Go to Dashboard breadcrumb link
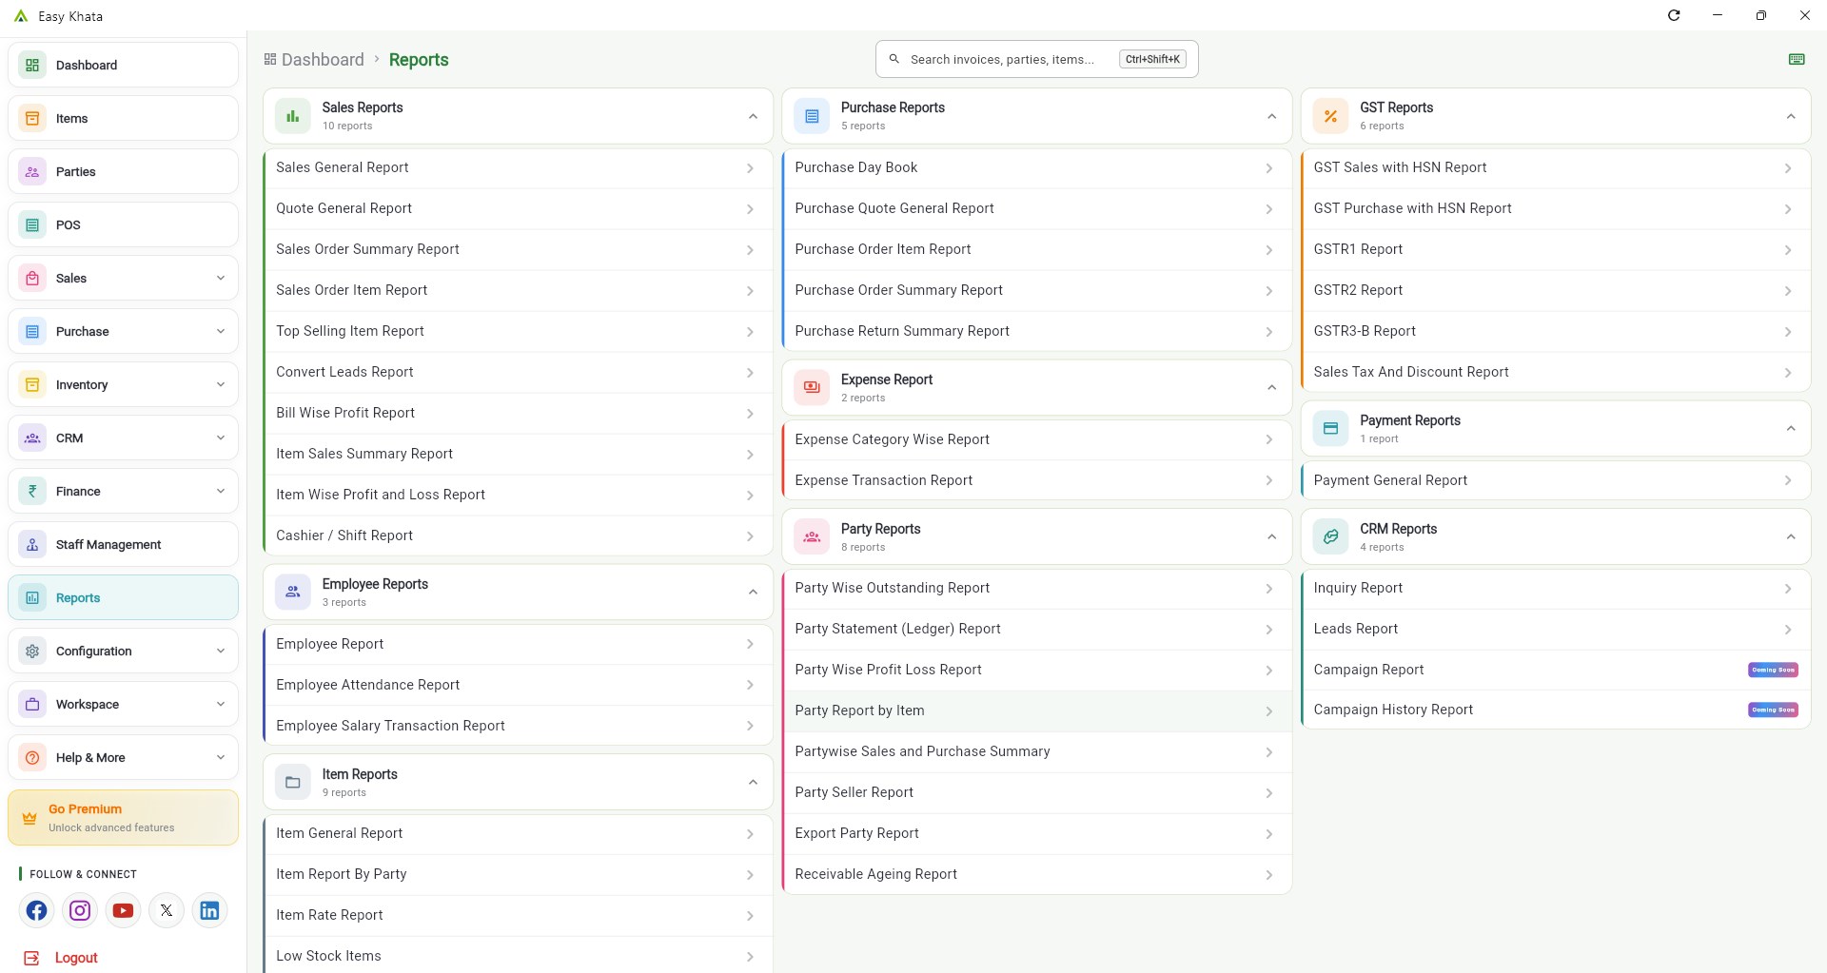 314,59
